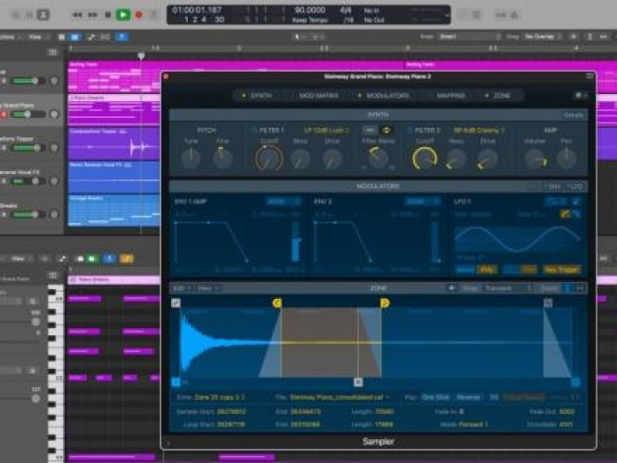
Task: Click the Filter 2 Drive knob
Action: [488, 159]
